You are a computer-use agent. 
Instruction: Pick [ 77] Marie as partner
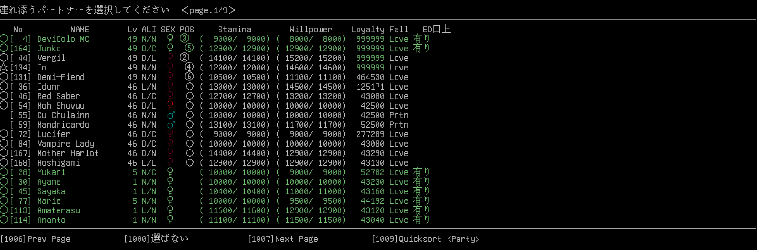(x=35, y=201)
